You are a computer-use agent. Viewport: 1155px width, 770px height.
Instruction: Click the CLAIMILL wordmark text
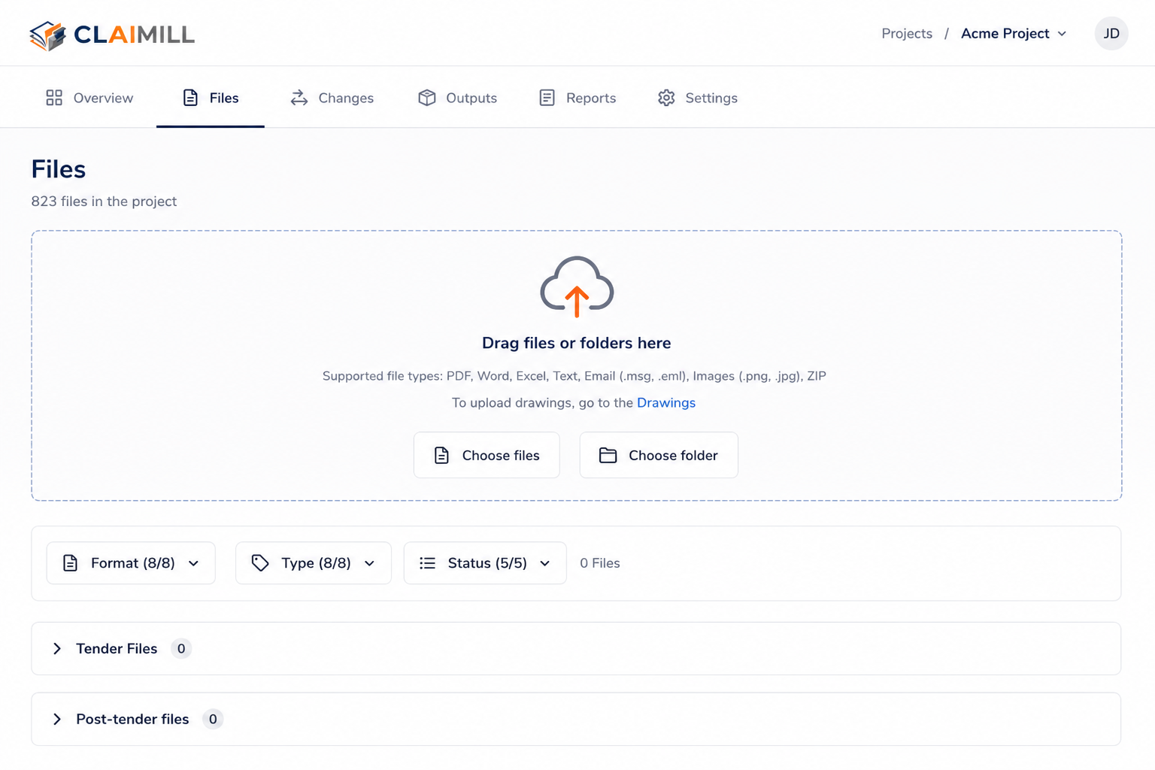tap(135, 35)
